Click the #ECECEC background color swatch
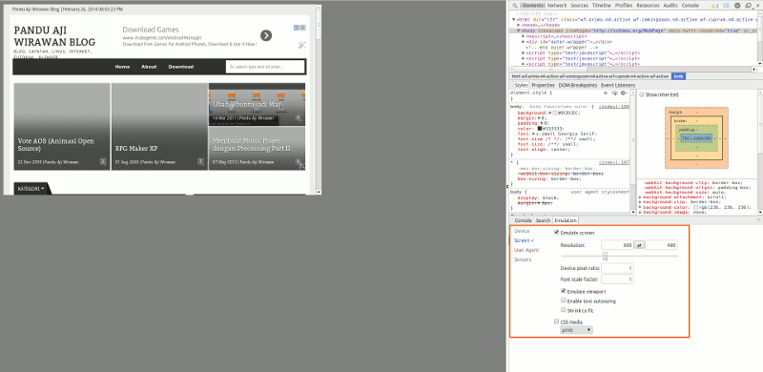The height and width of the screenshot is (372, 763). [555, 113]
